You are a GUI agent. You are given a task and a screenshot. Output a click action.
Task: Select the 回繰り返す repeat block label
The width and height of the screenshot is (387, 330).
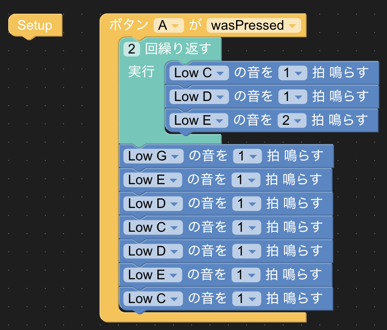coord(178,49)
